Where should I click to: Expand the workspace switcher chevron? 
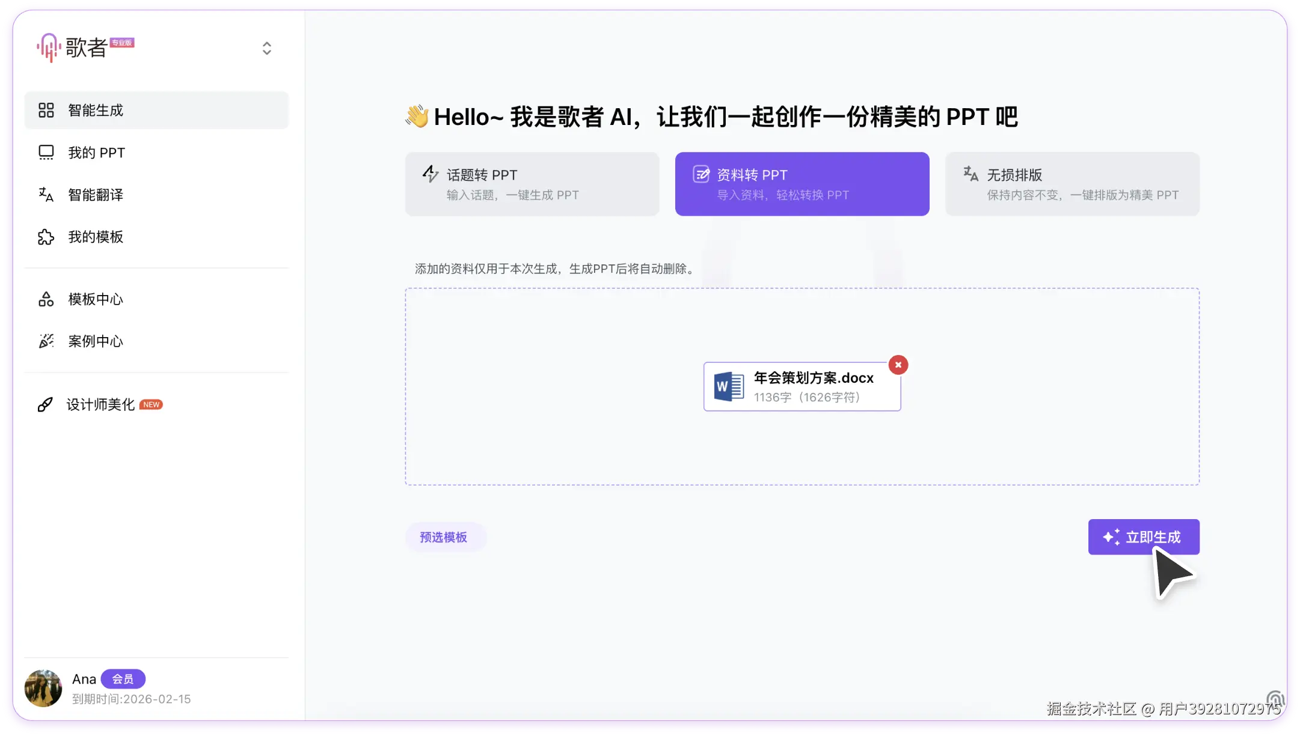pyautogui.click(x=267, y=48)
